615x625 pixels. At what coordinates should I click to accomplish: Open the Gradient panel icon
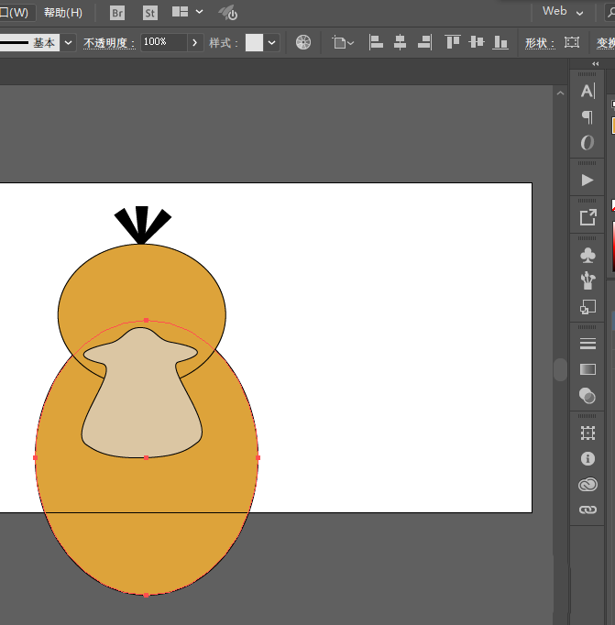coord(588,369)
